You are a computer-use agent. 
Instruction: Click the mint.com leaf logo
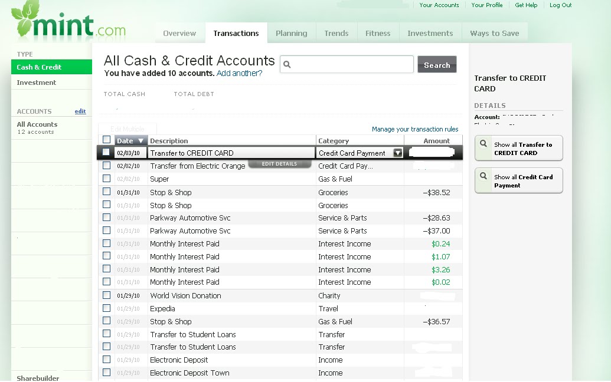click(x=68, y=21)
